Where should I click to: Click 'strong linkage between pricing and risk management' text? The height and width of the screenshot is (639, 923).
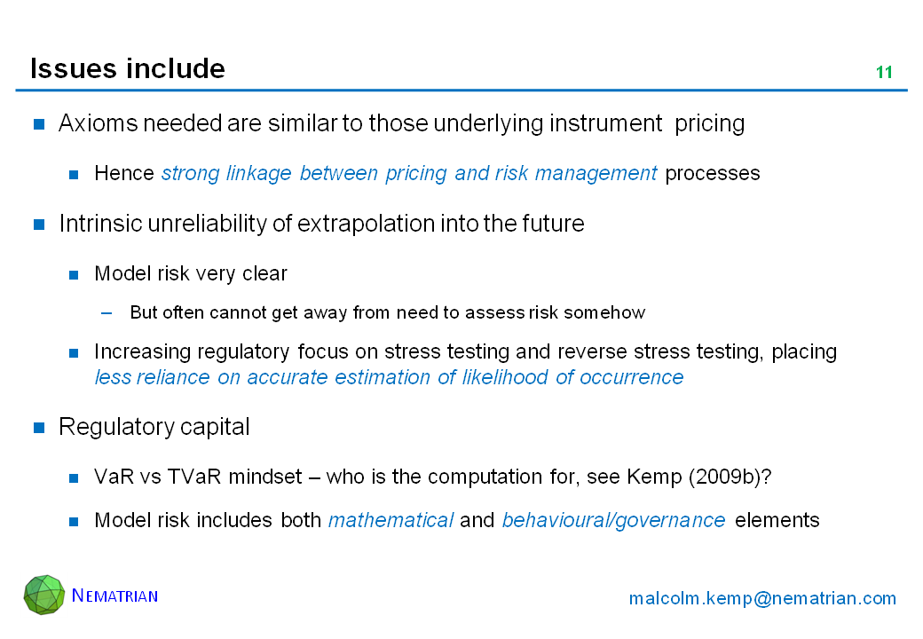[409, 173]
